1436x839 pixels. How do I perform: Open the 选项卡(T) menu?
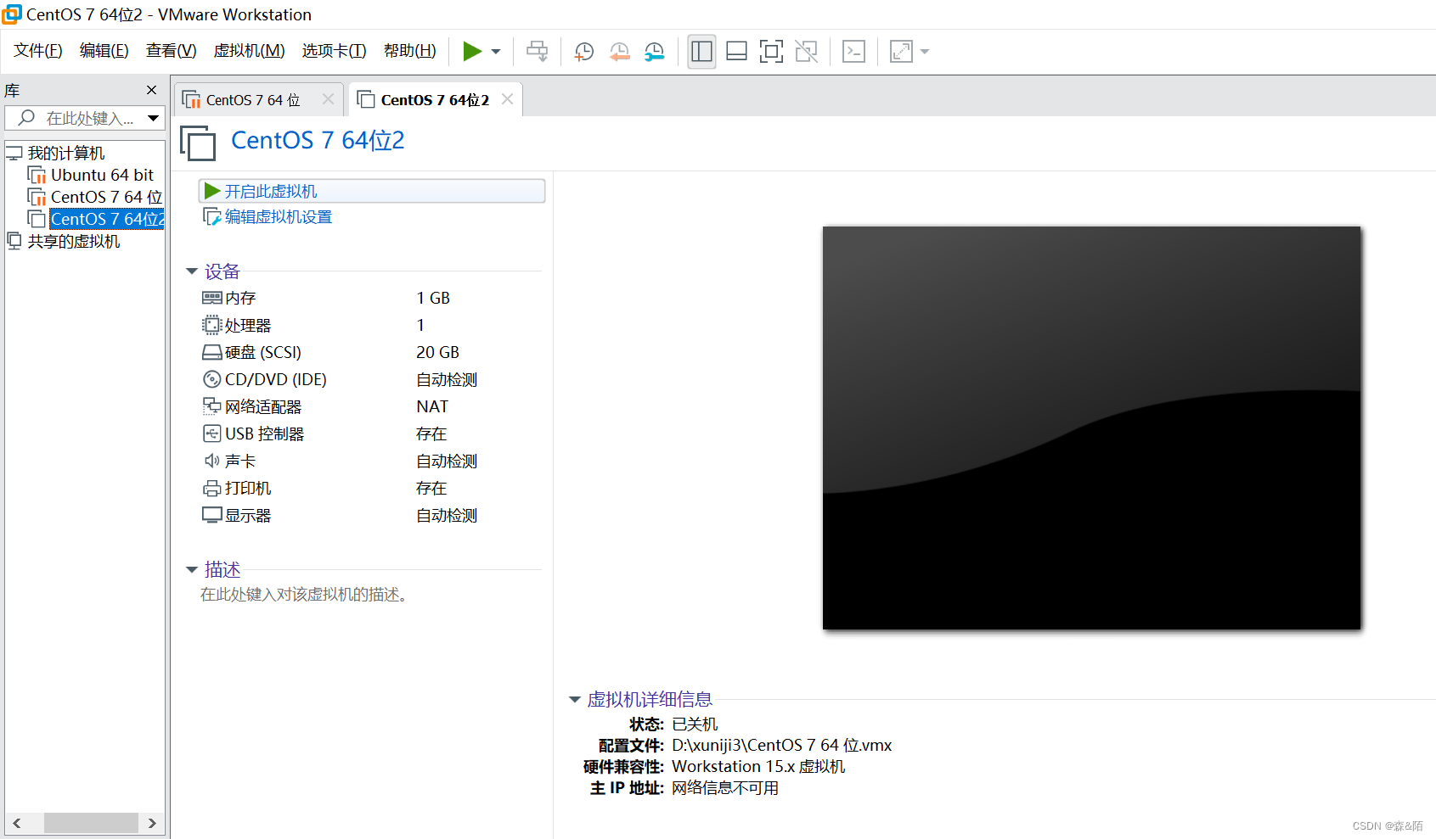coord(334,51)
